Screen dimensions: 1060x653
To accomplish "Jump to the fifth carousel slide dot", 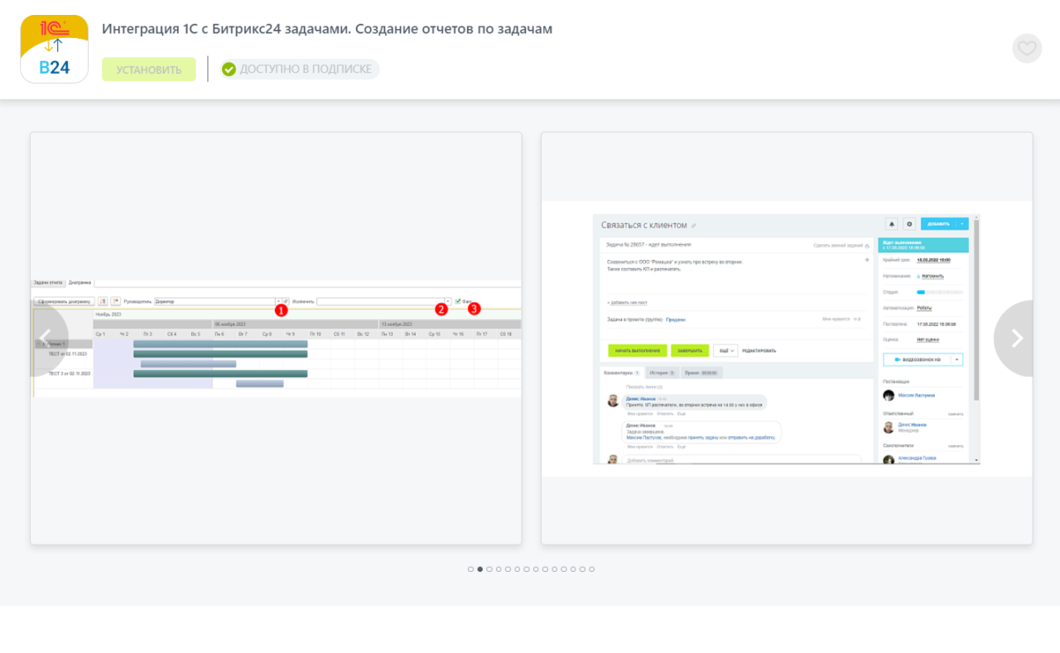I will pyautogui.click(x=508, y=569).
